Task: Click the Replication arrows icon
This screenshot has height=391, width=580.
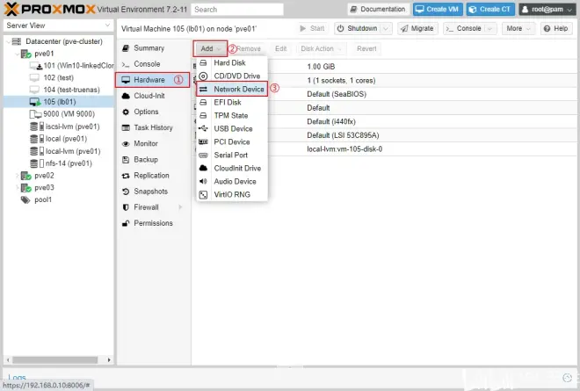Action: 126,176
